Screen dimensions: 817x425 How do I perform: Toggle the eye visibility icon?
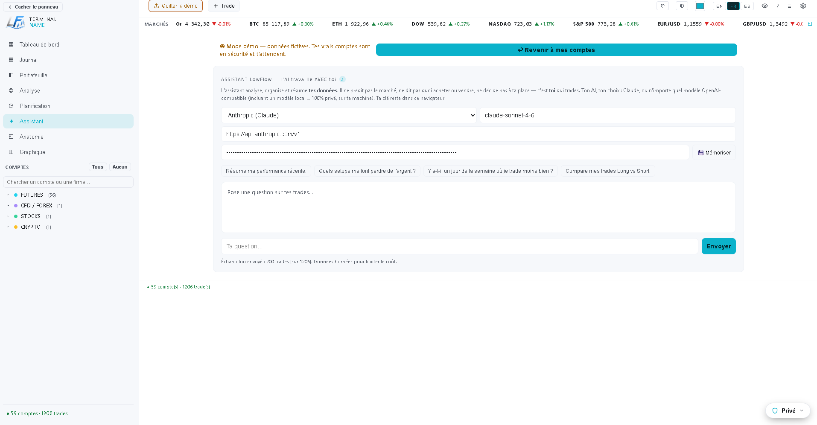pyautogui.click(x=764, y=6)
